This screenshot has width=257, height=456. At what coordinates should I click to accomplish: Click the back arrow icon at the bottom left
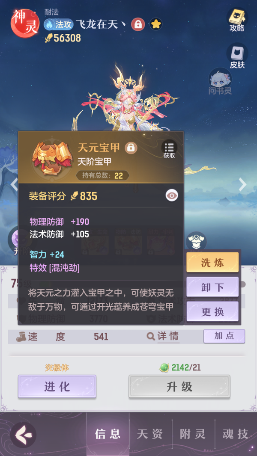click(23, 435)
